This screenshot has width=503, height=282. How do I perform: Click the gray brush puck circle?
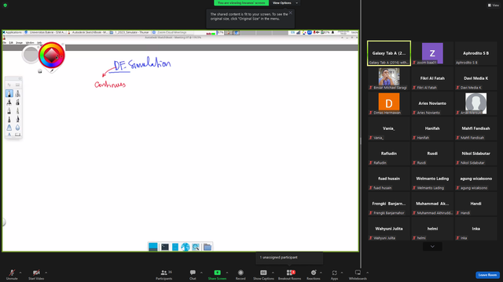point(31,54)
